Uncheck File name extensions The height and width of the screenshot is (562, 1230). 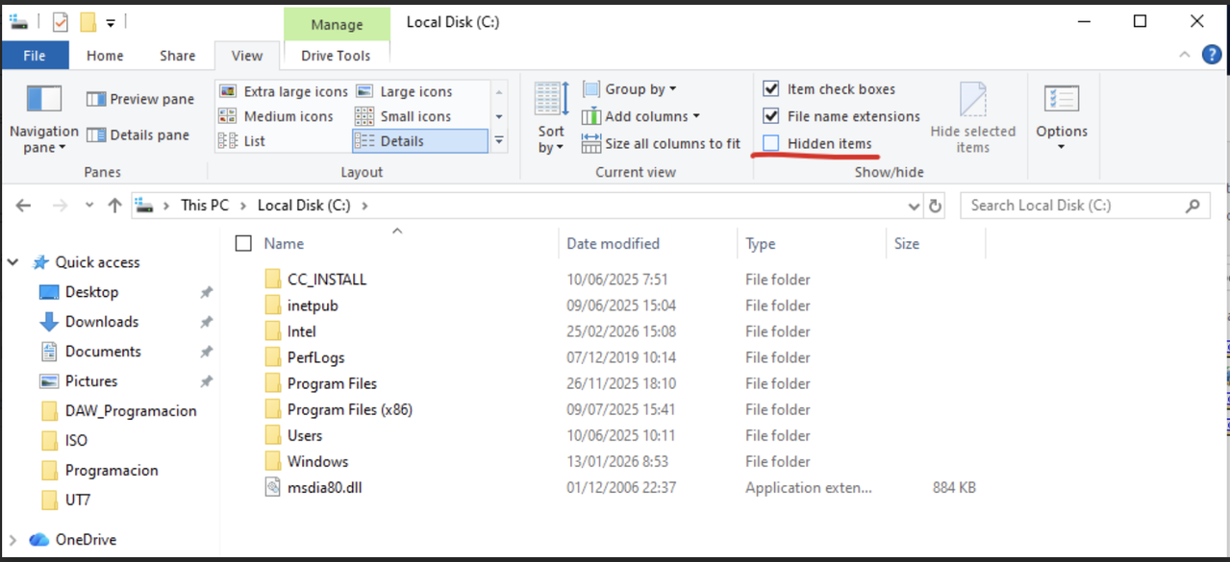770,116
